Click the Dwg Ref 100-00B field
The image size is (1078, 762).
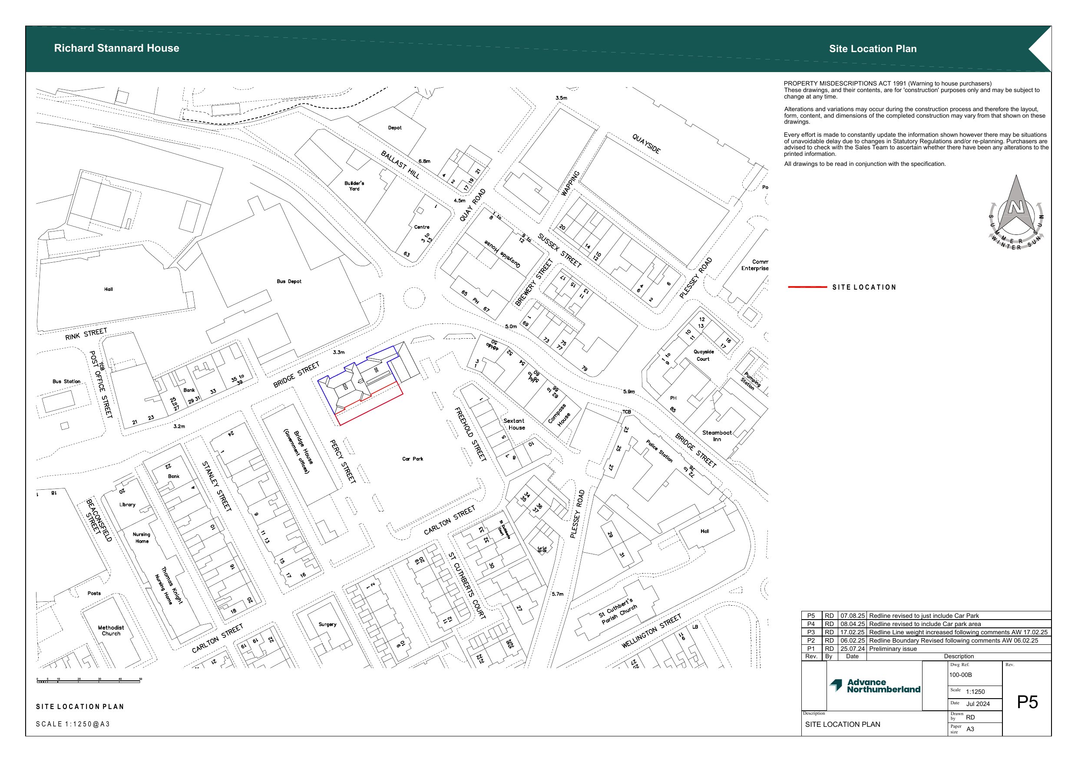coord(961,675)
